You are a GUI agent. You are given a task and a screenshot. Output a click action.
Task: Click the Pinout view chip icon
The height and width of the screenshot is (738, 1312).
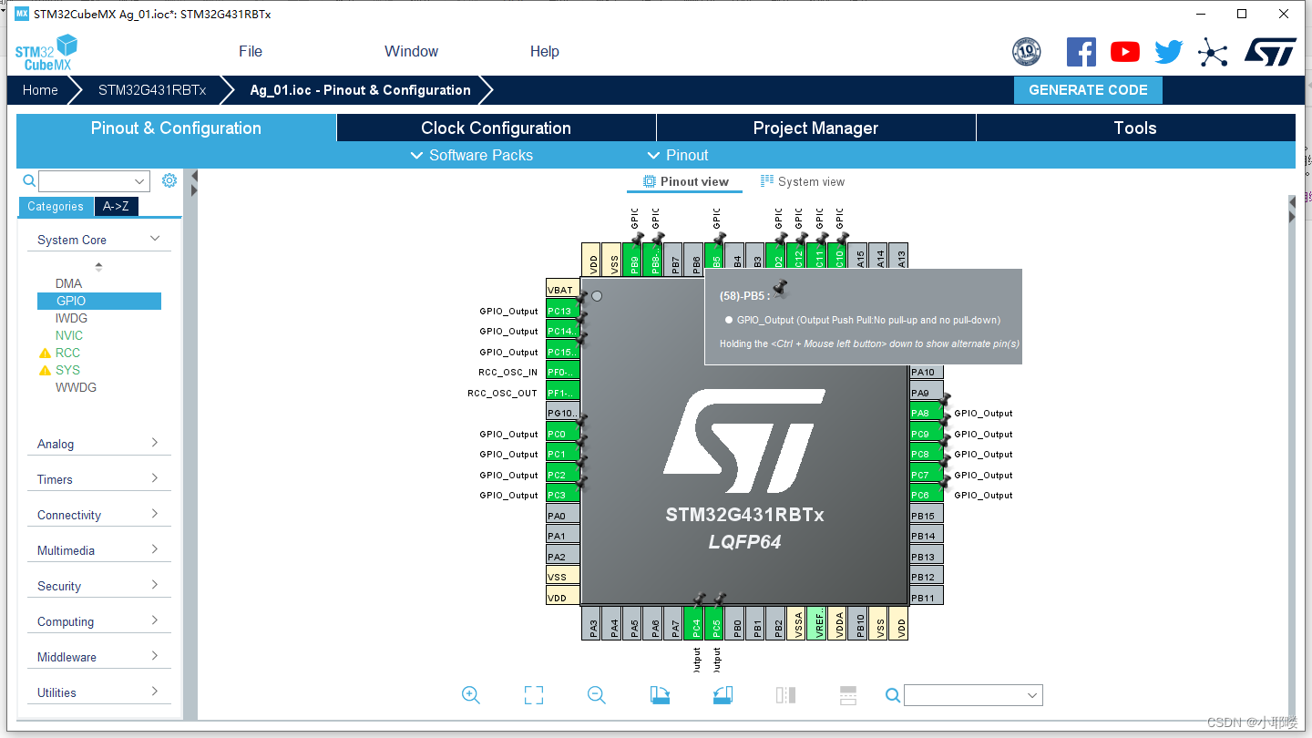coord(650,181)
